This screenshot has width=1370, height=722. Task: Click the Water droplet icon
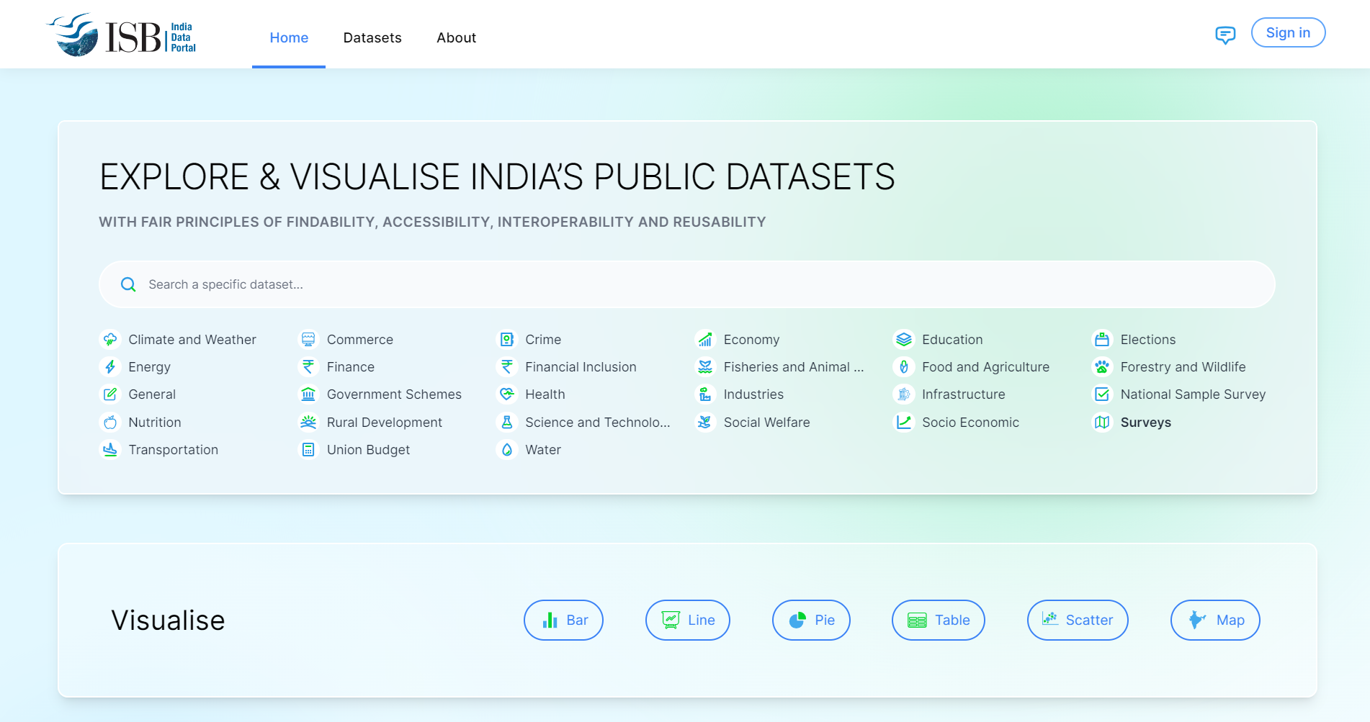click(x=507, y=449)
